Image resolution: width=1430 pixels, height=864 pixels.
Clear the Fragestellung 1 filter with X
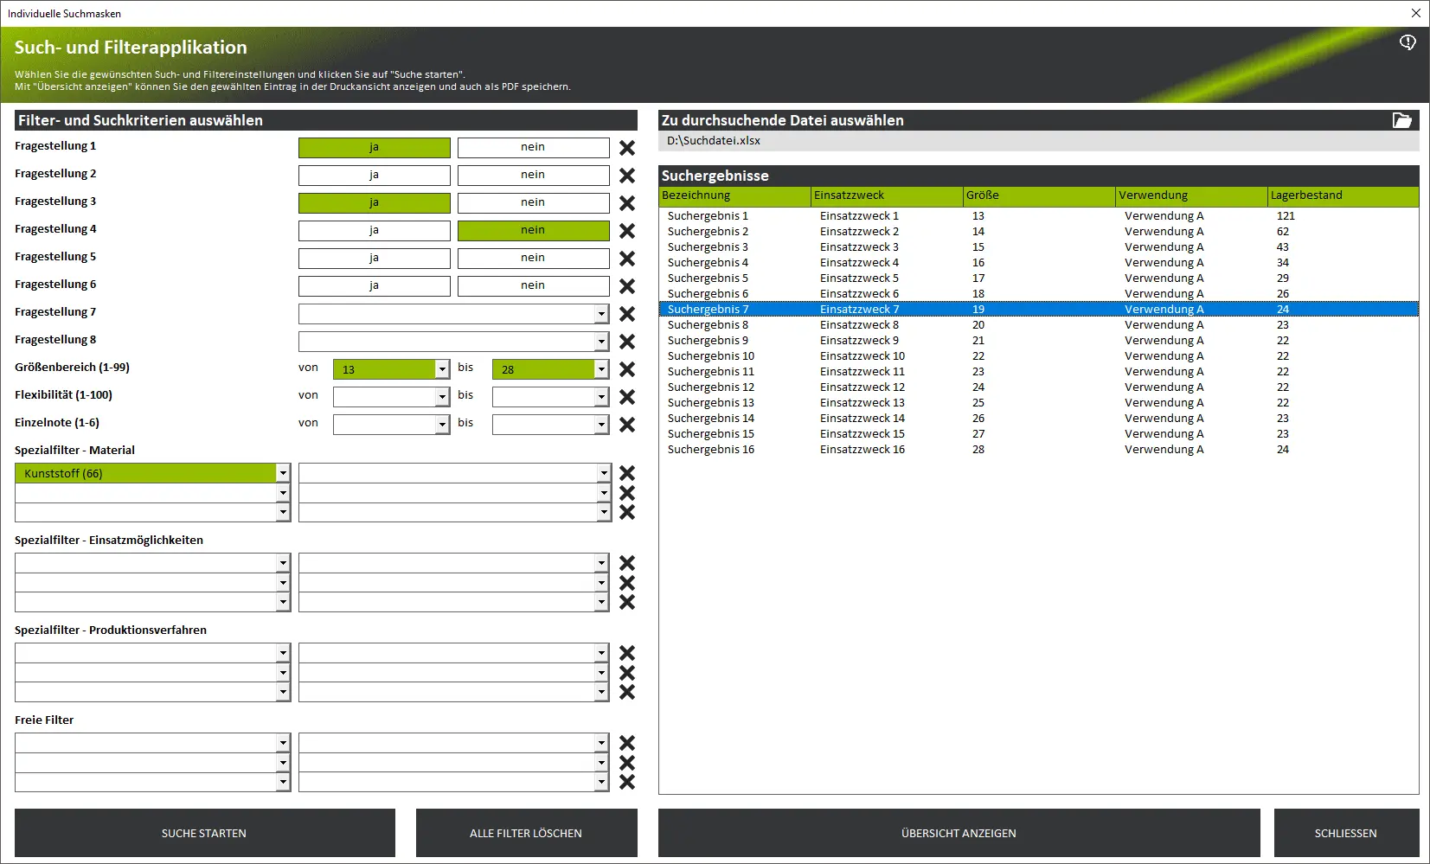627,148
